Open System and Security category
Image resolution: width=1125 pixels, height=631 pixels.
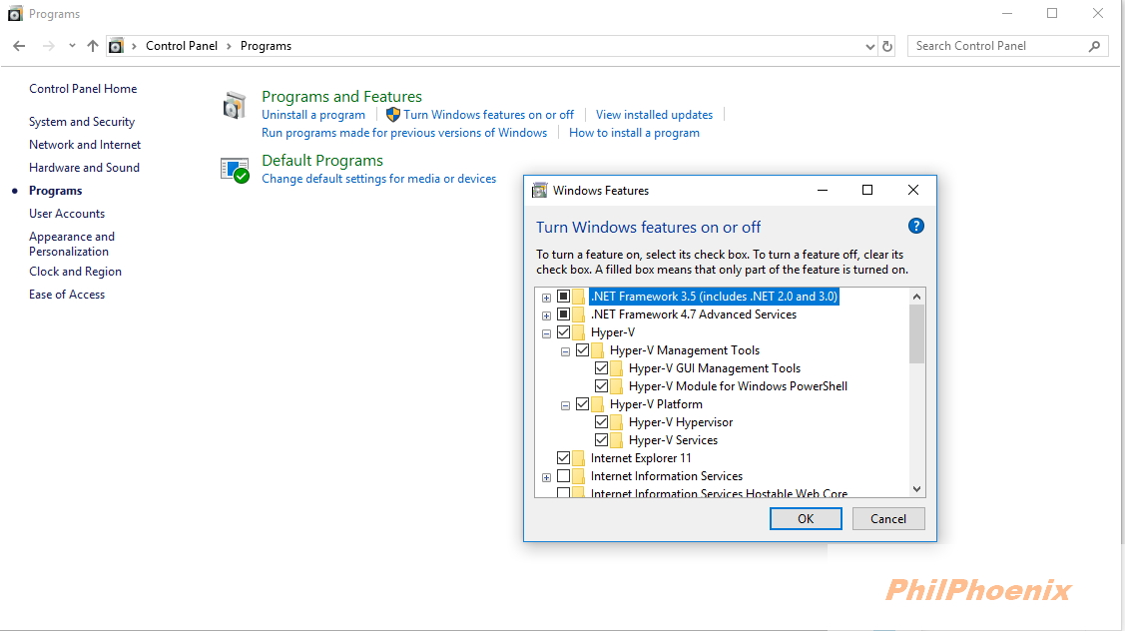pyautogui.click(x=82, y=122)
